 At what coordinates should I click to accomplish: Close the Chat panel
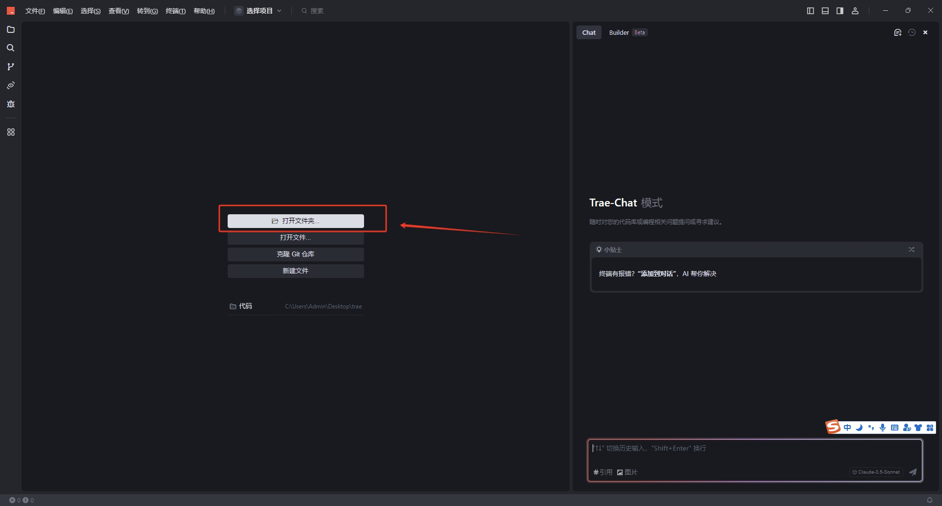click(925, 32)
